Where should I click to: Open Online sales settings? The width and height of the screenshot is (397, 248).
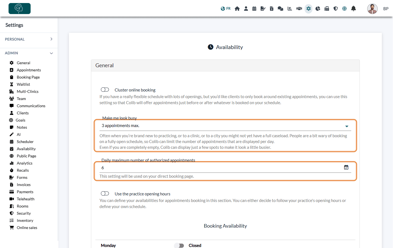[27, 228]
